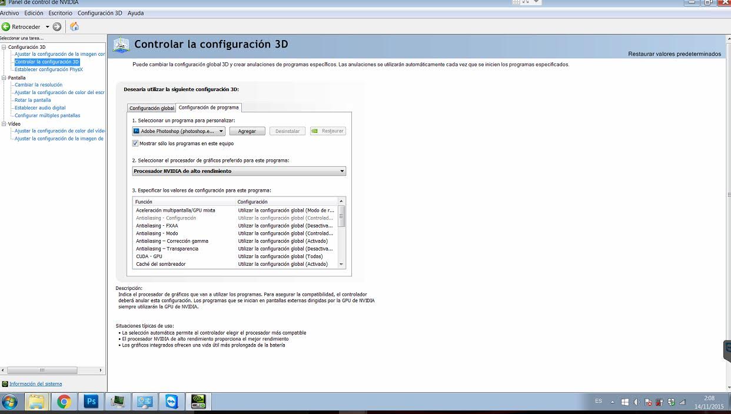Collapse the Configuración 3D tree node
This screenshot has height=414, width=731.
pyautogui.click(x=3, y=47)
